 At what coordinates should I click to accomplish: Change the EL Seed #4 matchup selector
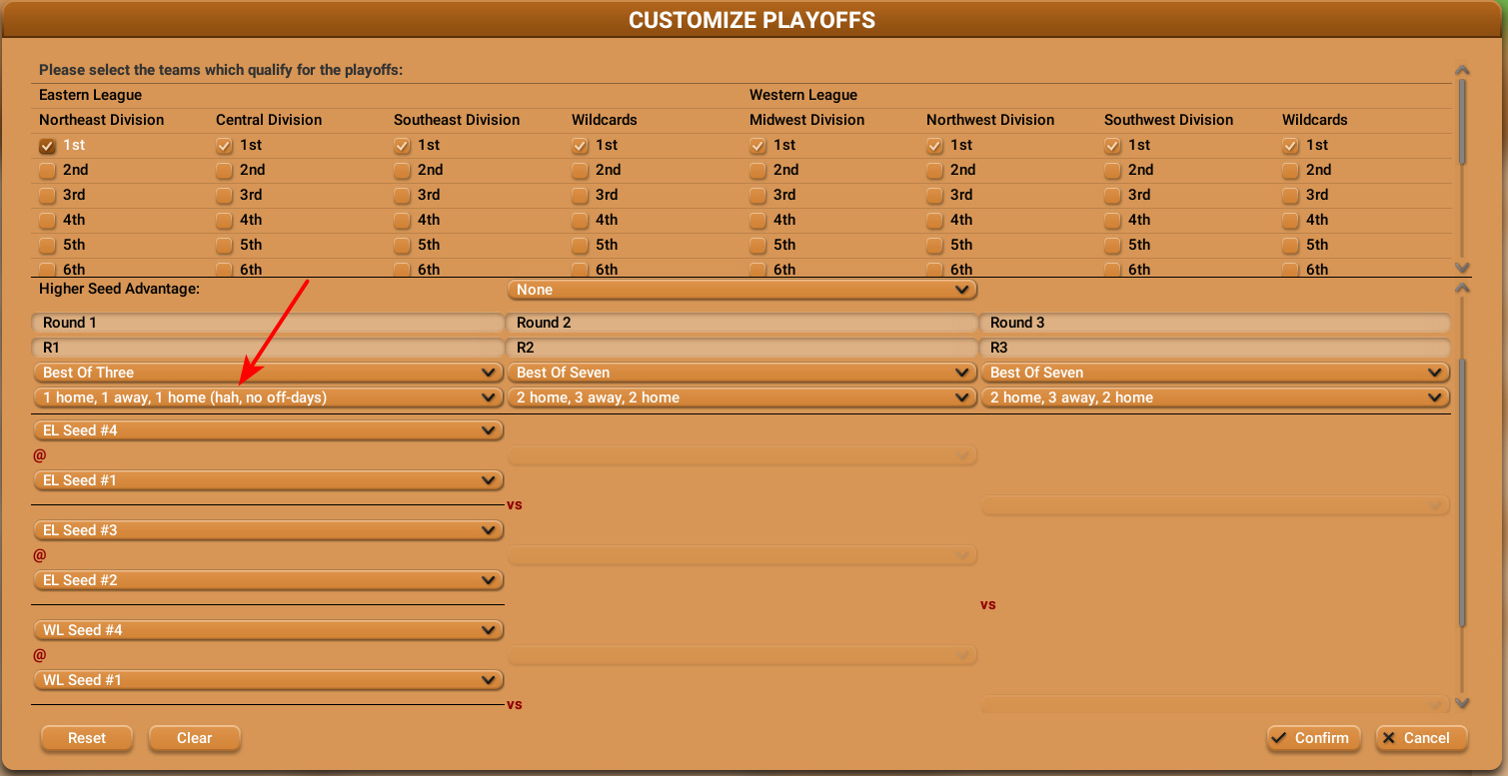coord(268,430)
